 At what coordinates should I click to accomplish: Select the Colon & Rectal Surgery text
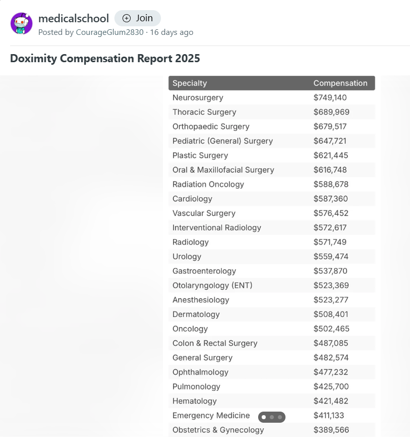pyautogui.click(x=215, y=343)
